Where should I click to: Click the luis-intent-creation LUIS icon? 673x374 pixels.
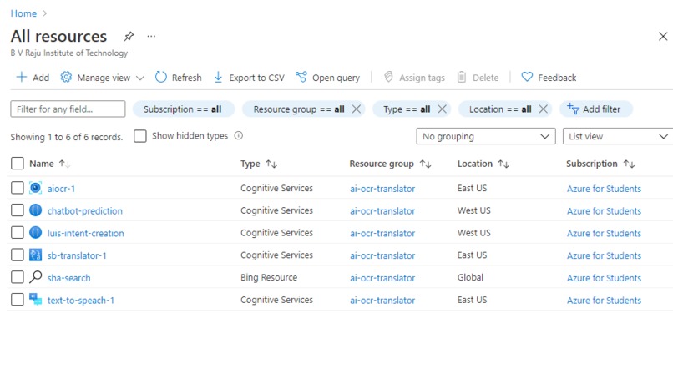point(36,232)
